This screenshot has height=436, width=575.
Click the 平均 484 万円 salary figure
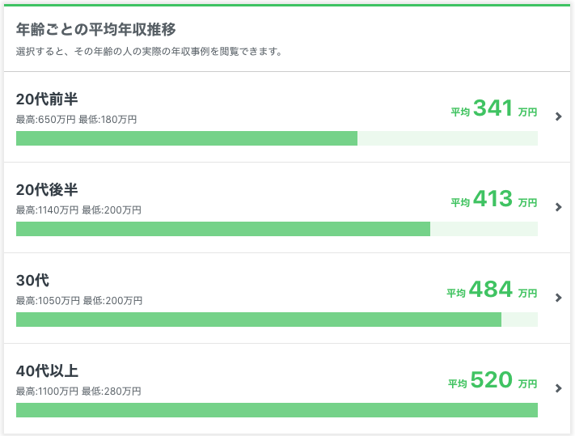click(x=492, y=290)
